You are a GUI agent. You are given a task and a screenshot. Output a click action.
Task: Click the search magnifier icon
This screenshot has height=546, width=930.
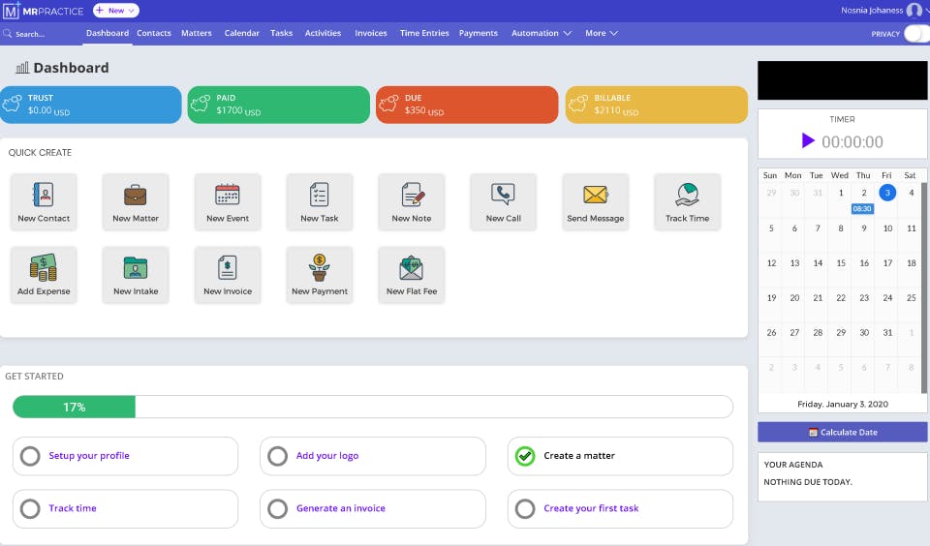(8, 34)
